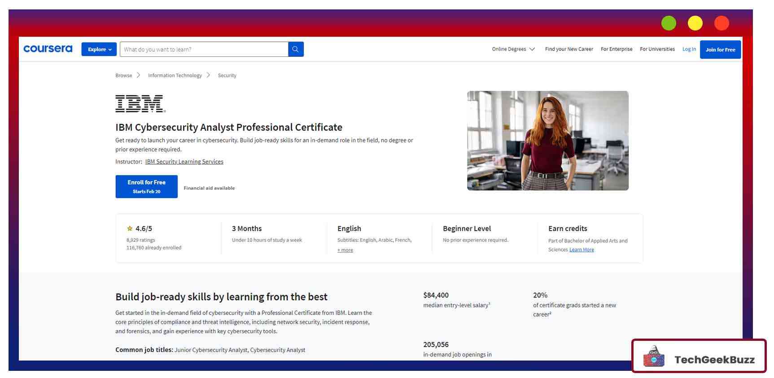Click the magnifying glass search icon

pos(295,49)
